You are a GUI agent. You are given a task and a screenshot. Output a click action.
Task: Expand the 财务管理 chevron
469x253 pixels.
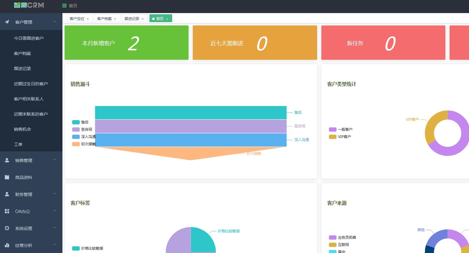tap(55, 194)
